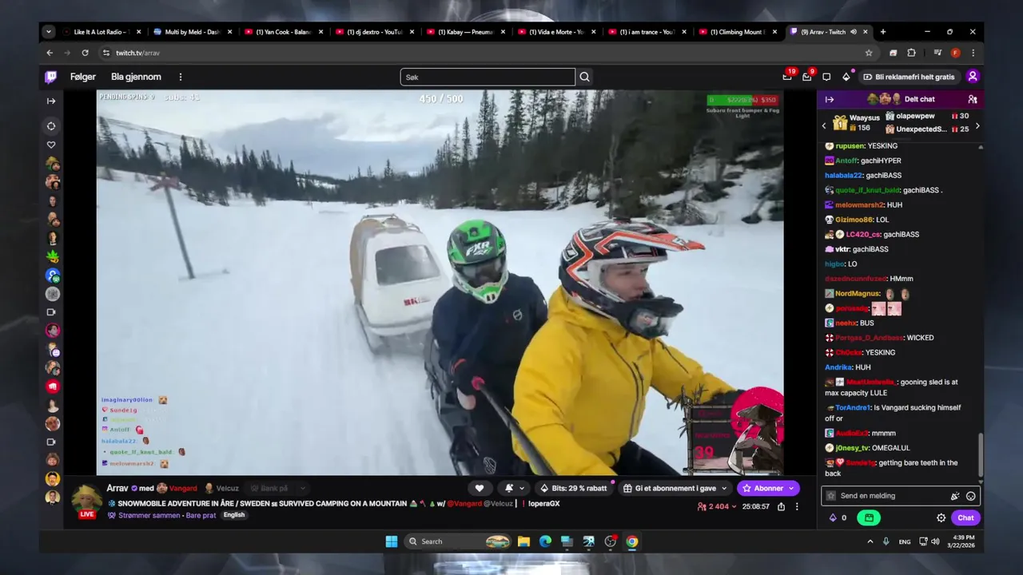Show hidden system tray icons chevron
1023x575 pixels.
(x=870, y=541)
